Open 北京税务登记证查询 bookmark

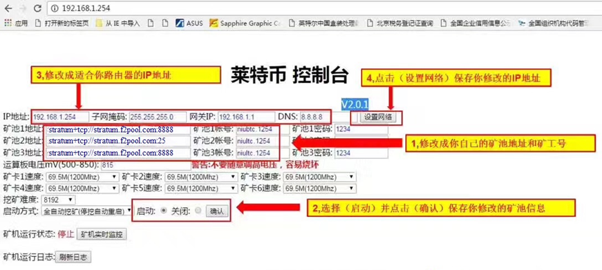(x=400, y=23)
